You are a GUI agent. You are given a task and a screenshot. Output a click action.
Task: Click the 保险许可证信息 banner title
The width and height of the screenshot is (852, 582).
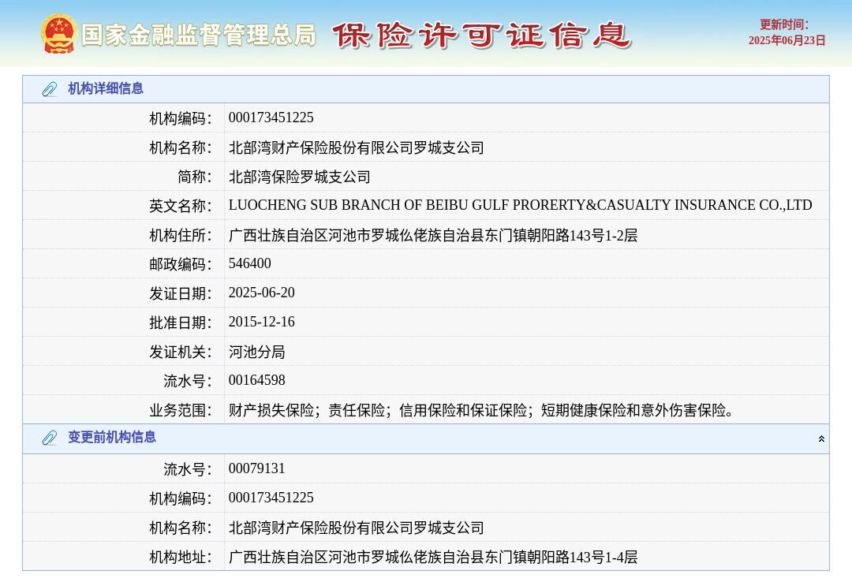coord(481,35)
